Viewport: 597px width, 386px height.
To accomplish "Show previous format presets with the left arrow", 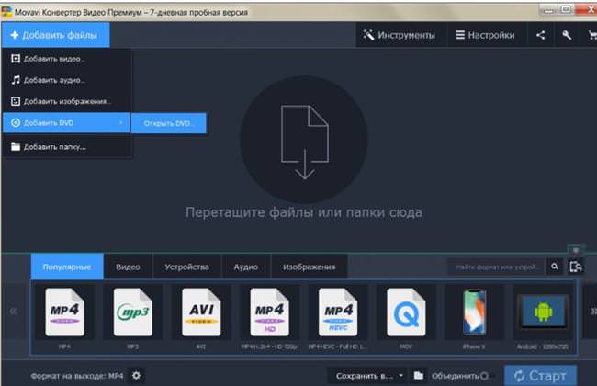I will click(x=14, y=312).
